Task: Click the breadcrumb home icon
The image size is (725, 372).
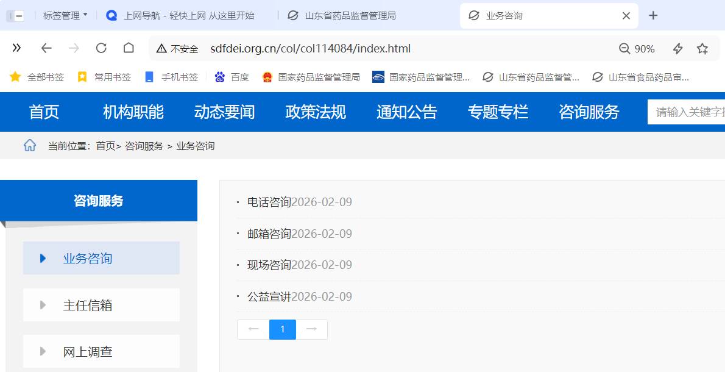Action: (30, 145)
